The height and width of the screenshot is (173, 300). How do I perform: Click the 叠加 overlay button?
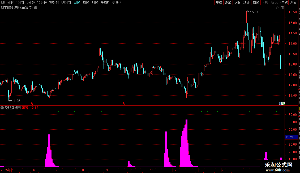(x=228, y=2)
